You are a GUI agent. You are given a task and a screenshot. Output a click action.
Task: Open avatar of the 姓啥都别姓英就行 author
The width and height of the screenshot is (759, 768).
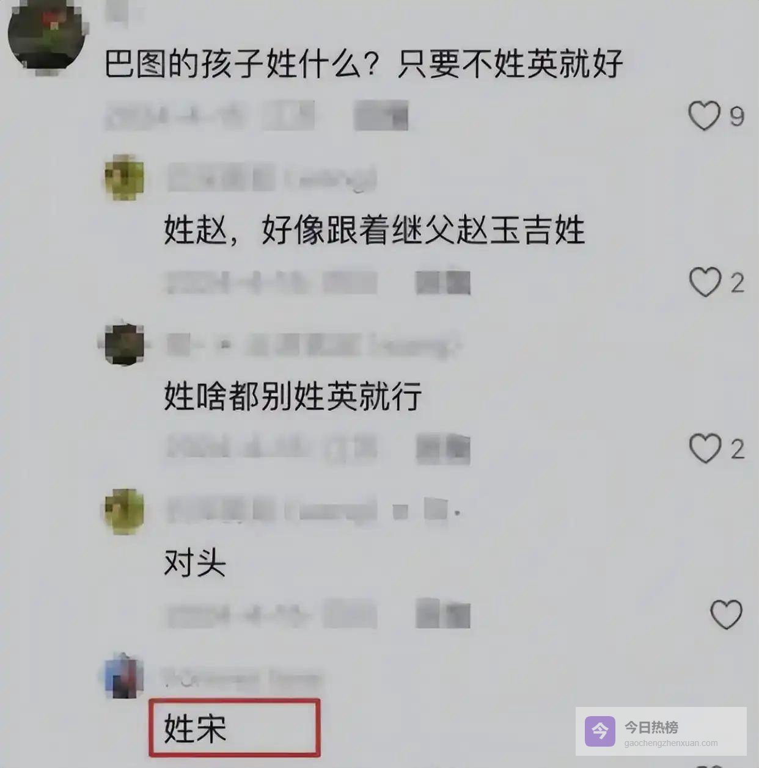coord(124,344)
